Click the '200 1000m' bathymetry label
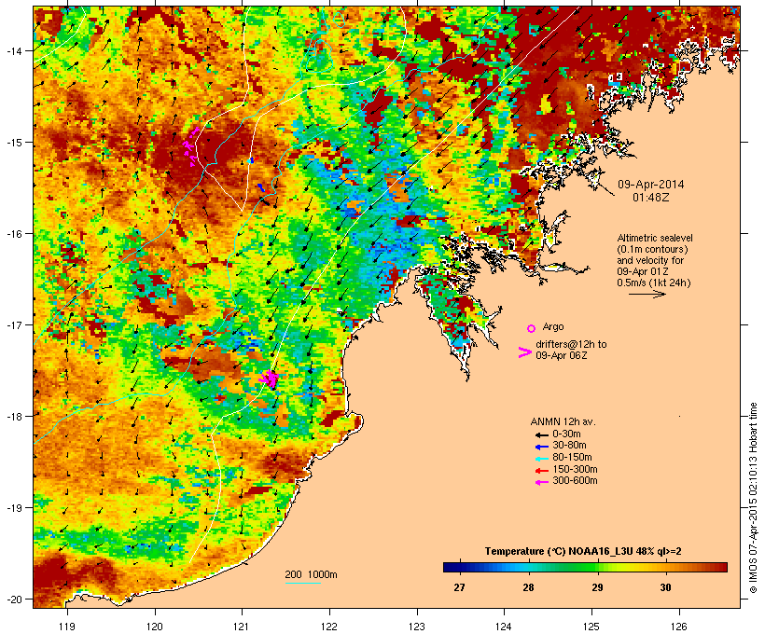Image resolution: width=765 pixels, height=634 pixels. 311,574
